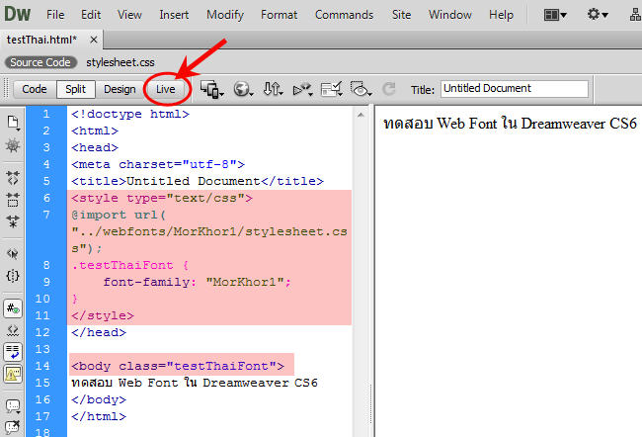The image size is (642, 437).
Task: Open the Help menu
Action: 501,15
